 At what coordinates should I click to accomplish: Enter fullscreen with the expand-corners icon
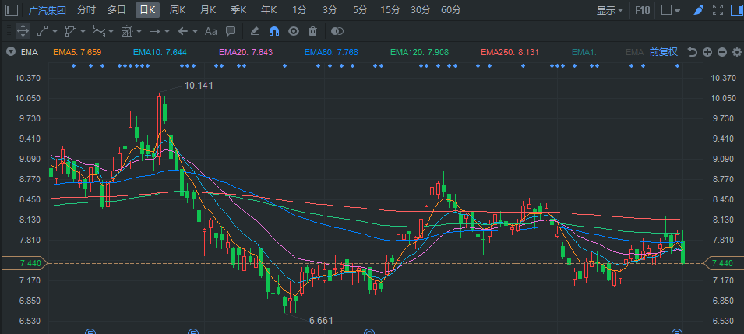pos(718,10)
